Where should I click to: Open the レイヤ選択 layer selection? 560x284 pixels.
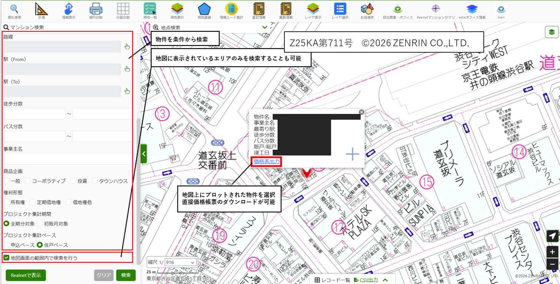point(340,10)
